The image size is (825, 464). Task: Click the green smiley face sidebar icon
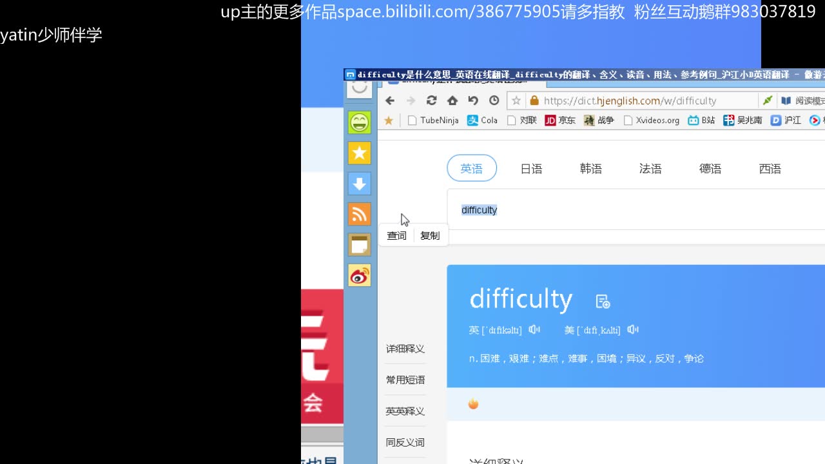coord(360,122)
